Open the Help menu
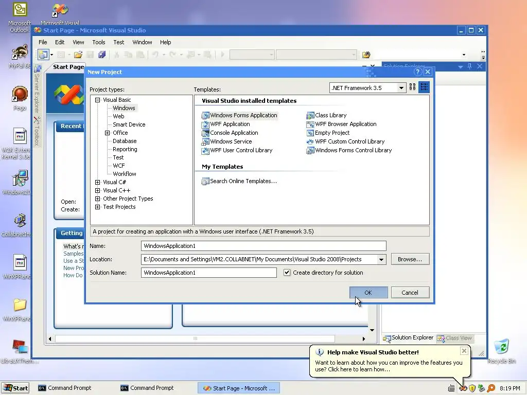Screen dimensions: 527x395 165,42
